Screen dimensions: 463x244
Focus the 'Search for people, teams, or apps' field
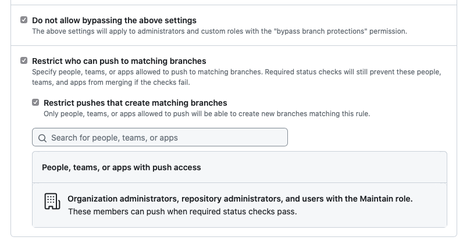pos(160,137)
